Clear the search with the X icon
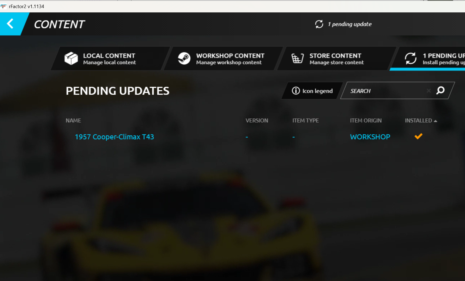 [x=429, y=91]
